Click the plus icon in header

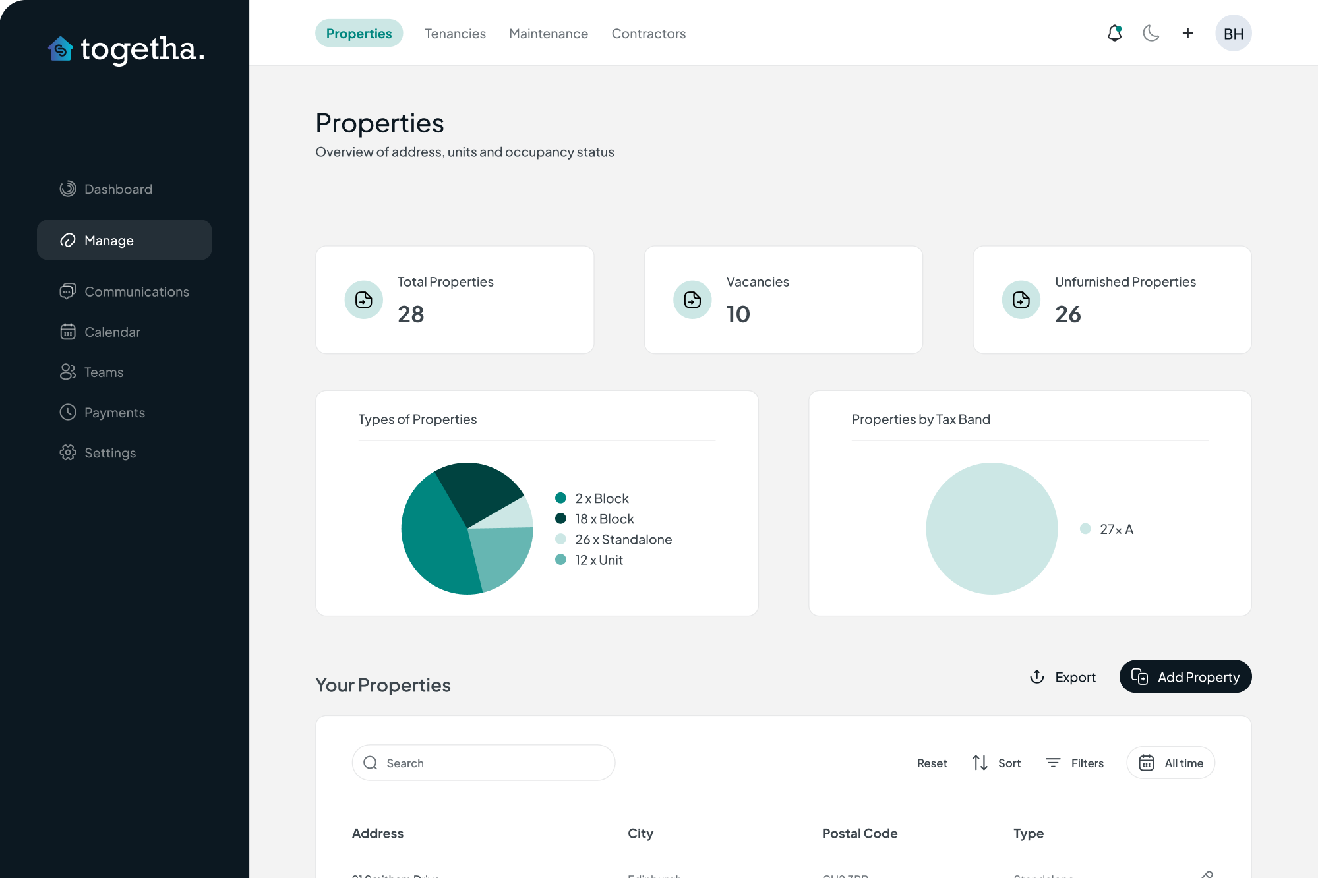click(x=1187, y=33)
